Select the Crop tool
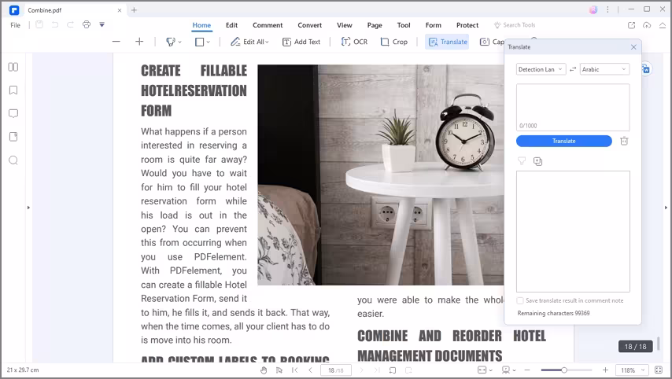 coord(394,42)
